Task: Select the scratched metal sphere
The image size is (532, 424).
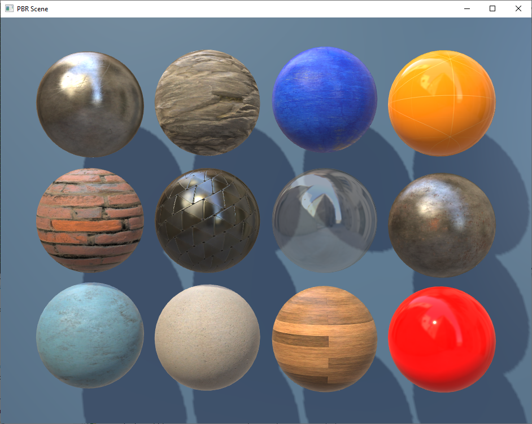Action: [90, 104]
